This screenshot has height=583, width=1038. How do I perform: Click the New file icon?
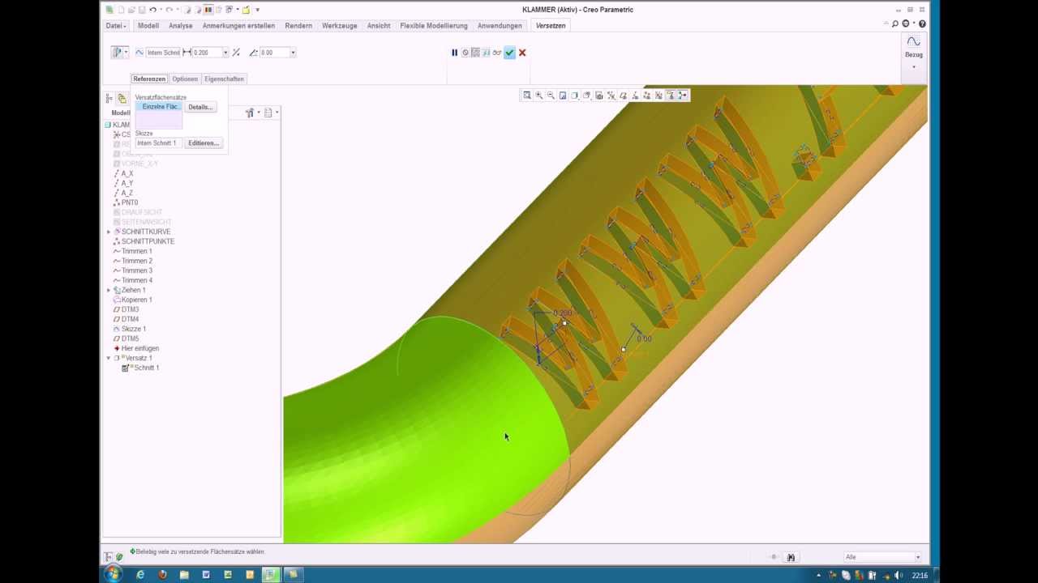point(121,10)
